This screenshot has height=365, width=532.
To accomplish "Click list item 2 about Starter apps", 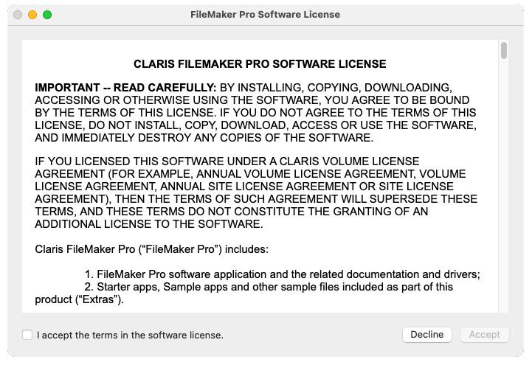I will click(x=269, y=287).
